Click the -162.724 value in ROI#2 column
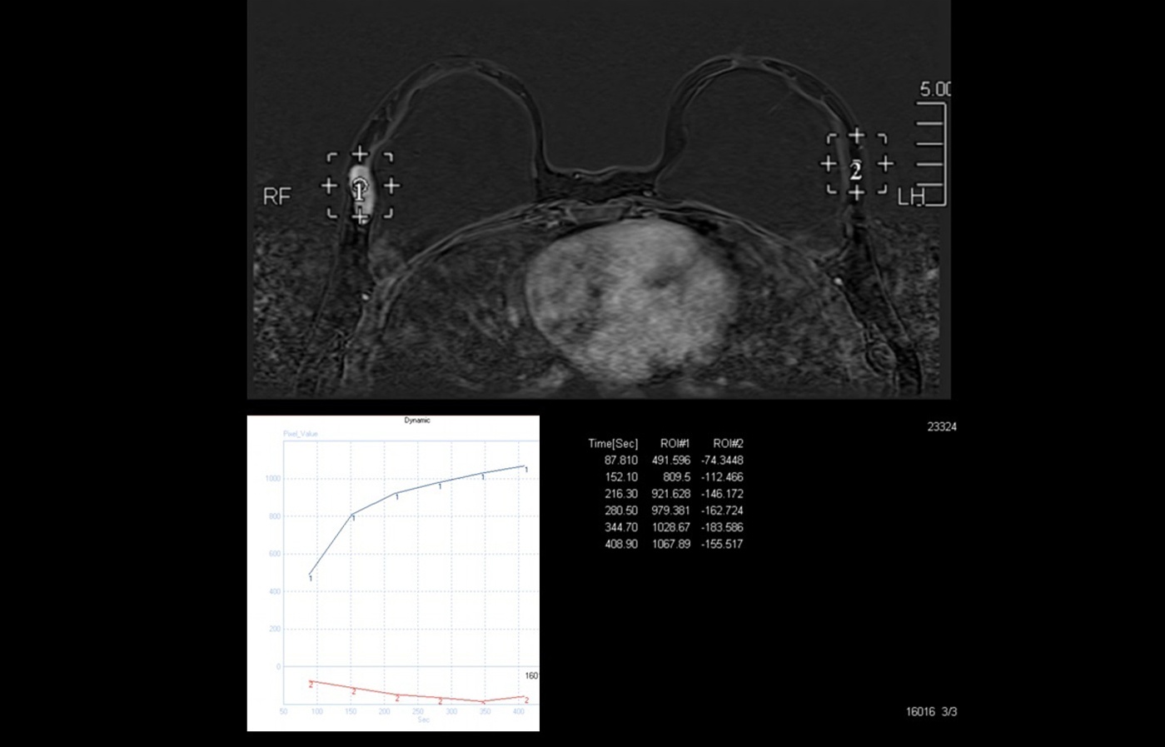 pos(722,510)
